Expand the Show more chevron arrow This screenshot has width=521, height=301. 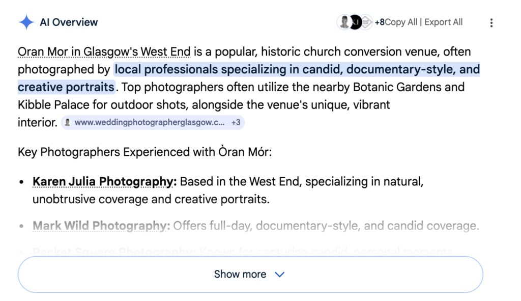279,275
